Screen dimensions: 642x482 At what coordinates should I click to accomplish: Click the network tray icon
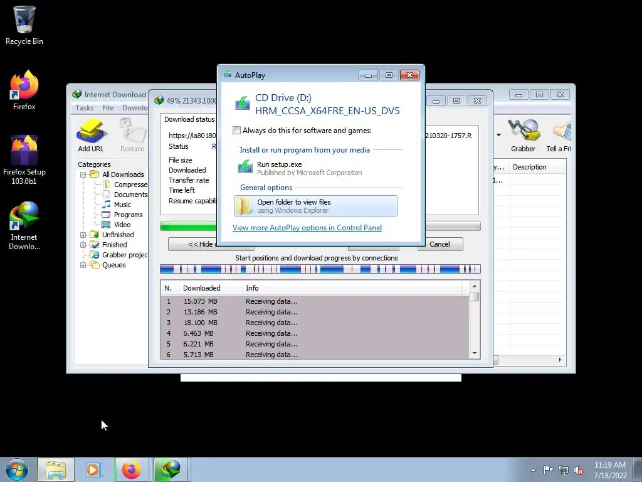point(564,470)
